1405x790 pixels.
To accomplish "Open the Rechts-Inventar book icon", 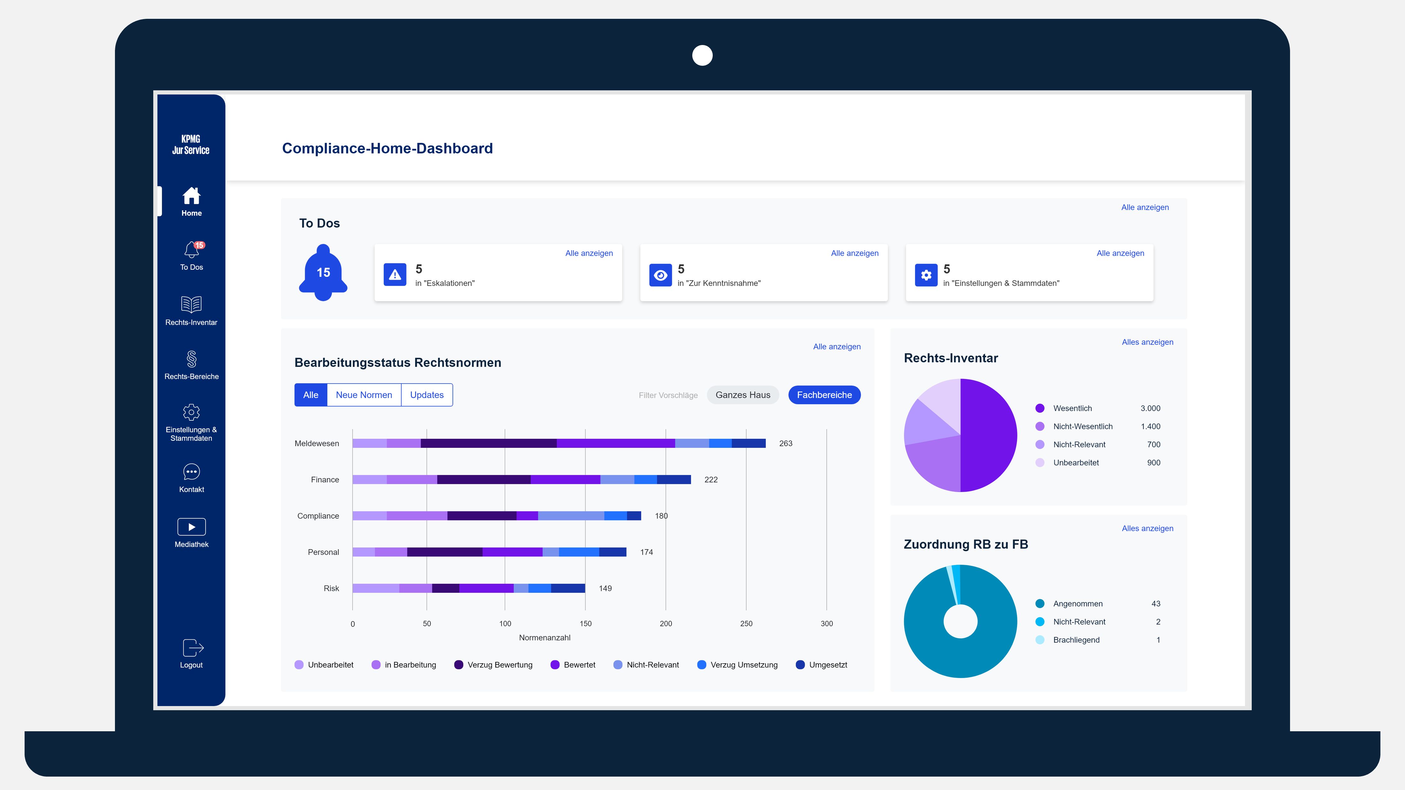I will pos(192,304).
